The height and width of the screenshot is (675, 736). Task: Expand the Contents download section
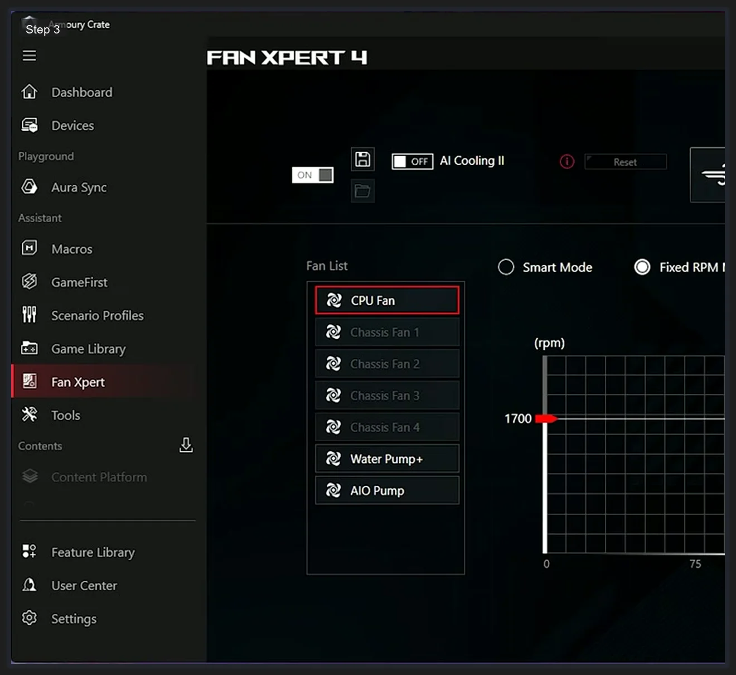(x=186, y=446)
